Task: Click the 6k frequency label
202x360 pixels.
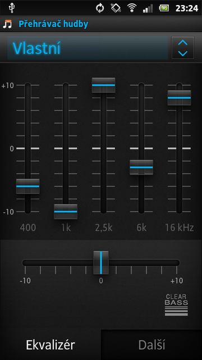Action: pyautogui.click(x=141, y=228)
